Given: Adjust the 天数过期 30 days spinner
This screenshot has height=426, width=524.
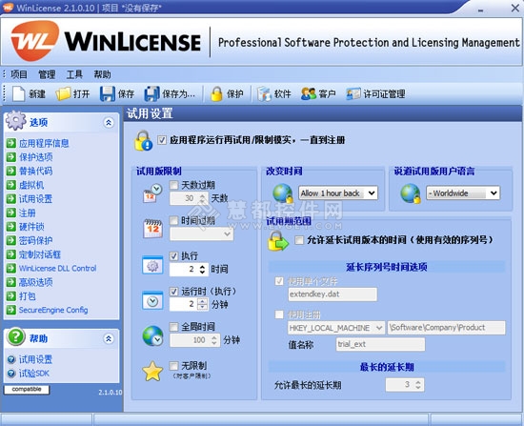Looking at the screenshot, I should tap(202, 198).
